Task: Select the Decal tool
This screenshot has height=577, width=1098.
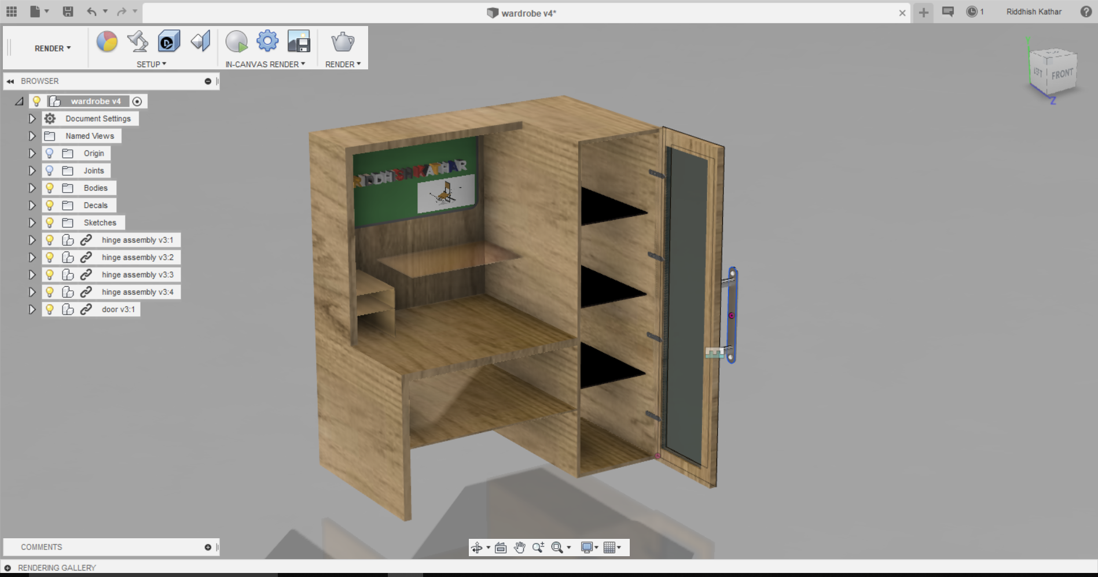Action: pos(169,42)
